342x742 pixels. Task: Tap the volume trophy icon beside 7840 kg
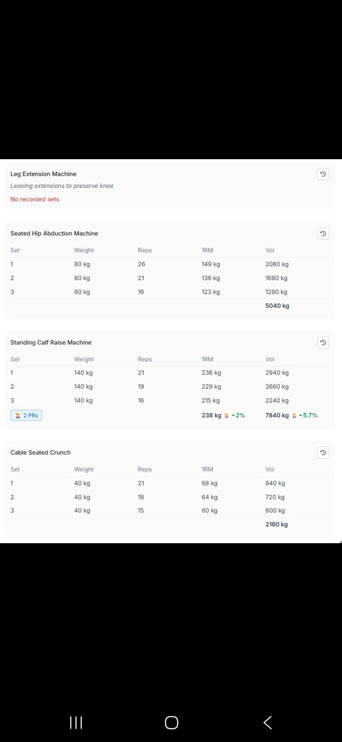click(x=294, y=415)
